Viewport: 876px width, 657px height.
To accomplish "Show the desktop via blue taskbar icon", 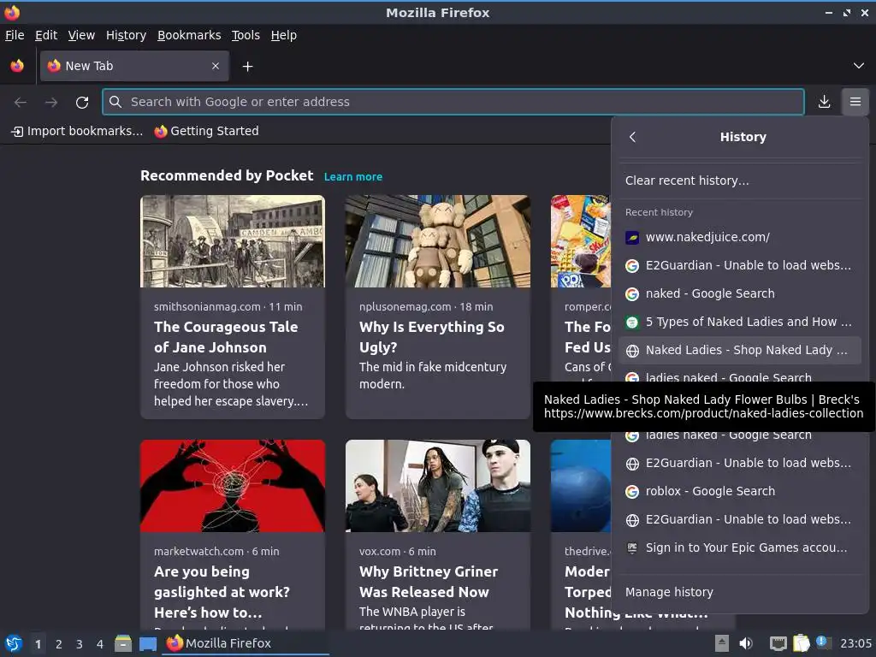I will 147,643.
